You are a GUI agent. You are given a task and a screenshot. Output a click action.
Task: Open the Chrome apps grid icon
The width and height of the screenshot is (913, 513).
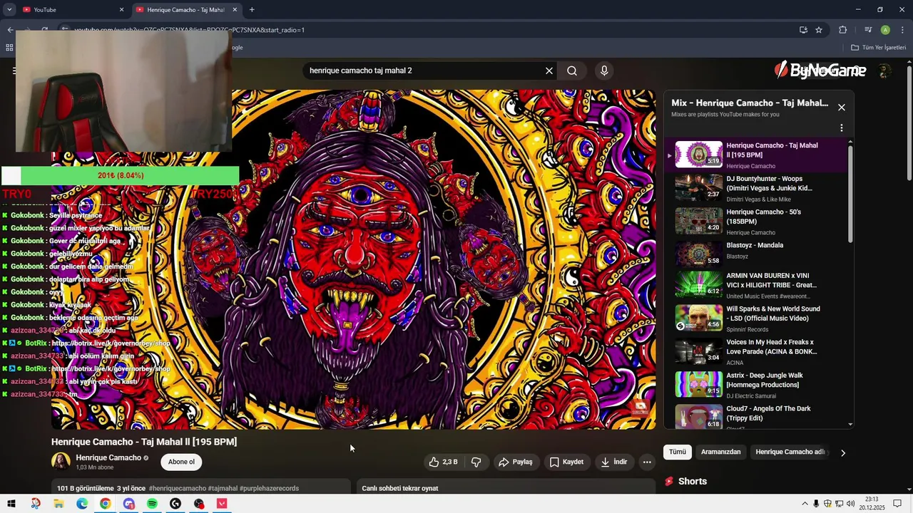pos(9,48)
